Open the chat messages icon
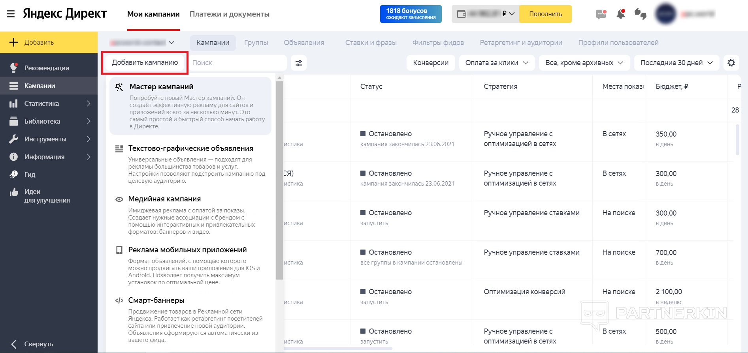This screenshot has height=353, width=748. [x=601, y=14]
